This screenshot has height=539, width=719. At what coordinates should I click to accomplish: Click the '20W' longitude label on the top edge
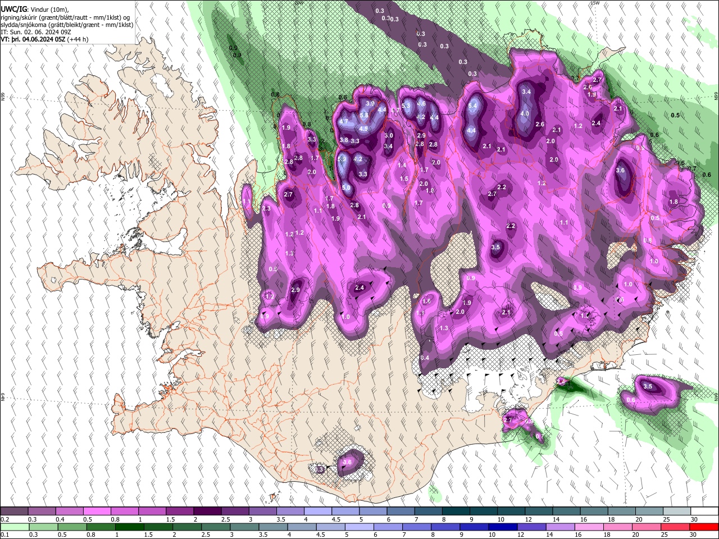coord(298,3)
